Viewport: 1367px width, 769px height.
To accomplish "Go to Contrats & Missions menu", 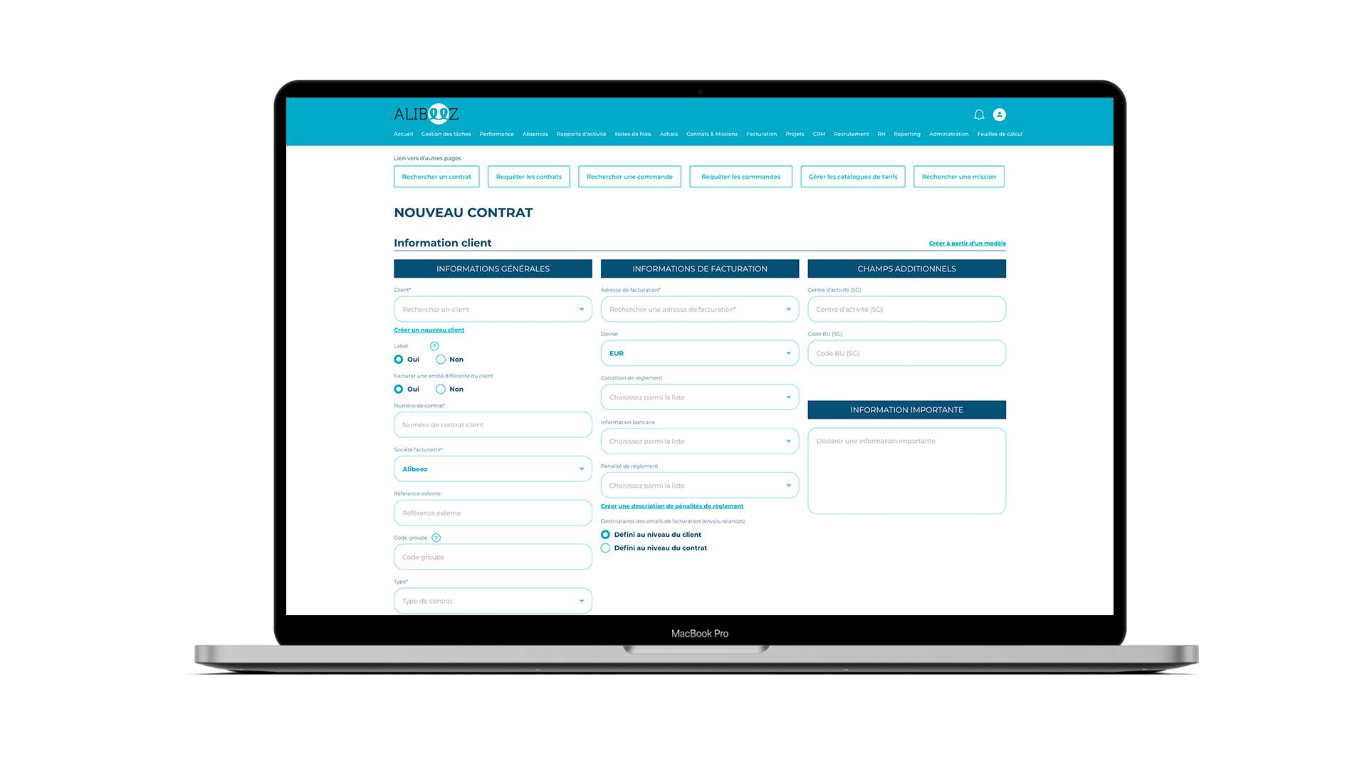I will coord(711,135).
